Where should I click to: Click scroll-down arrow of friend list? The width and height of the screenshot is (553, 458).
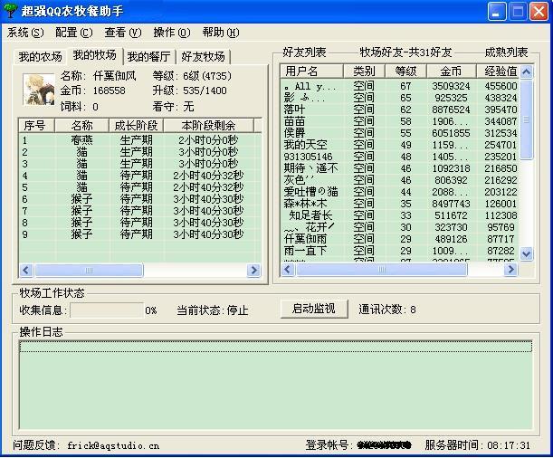coord(527,253)
